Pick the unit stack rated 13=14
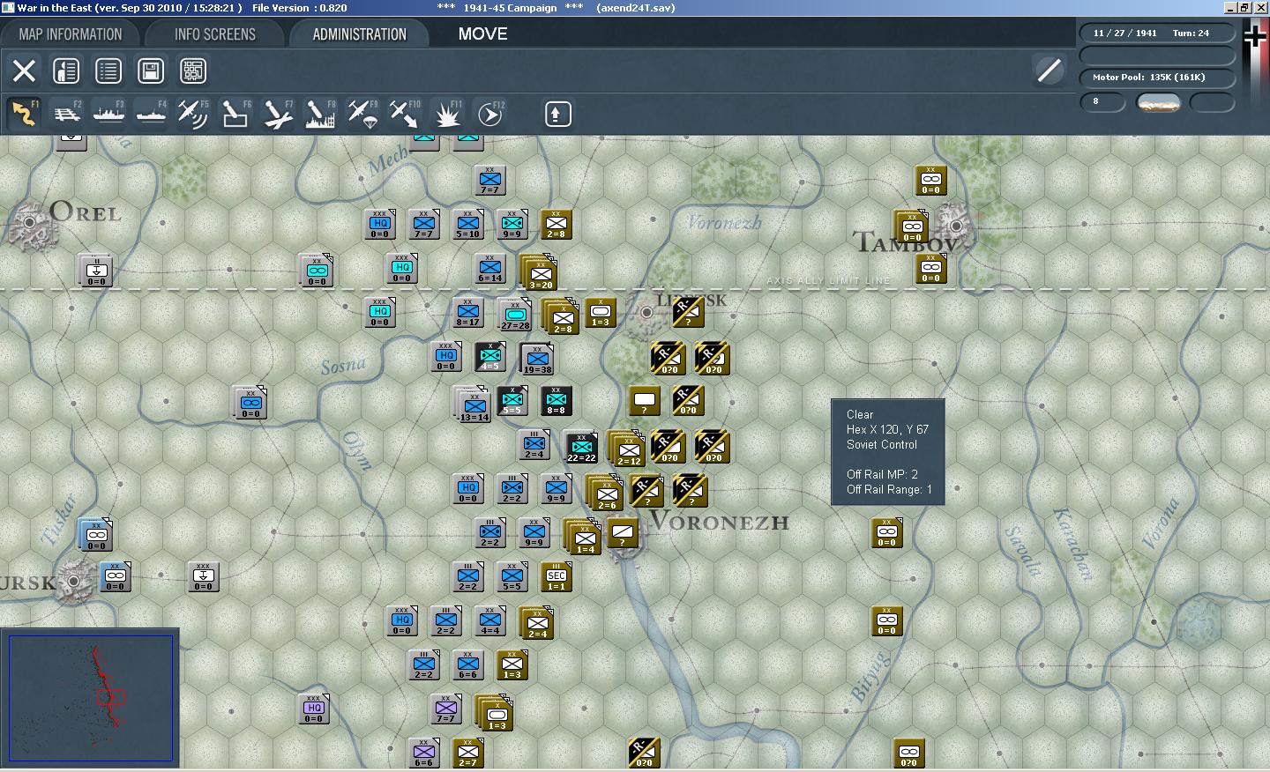 tap(472, 404)
